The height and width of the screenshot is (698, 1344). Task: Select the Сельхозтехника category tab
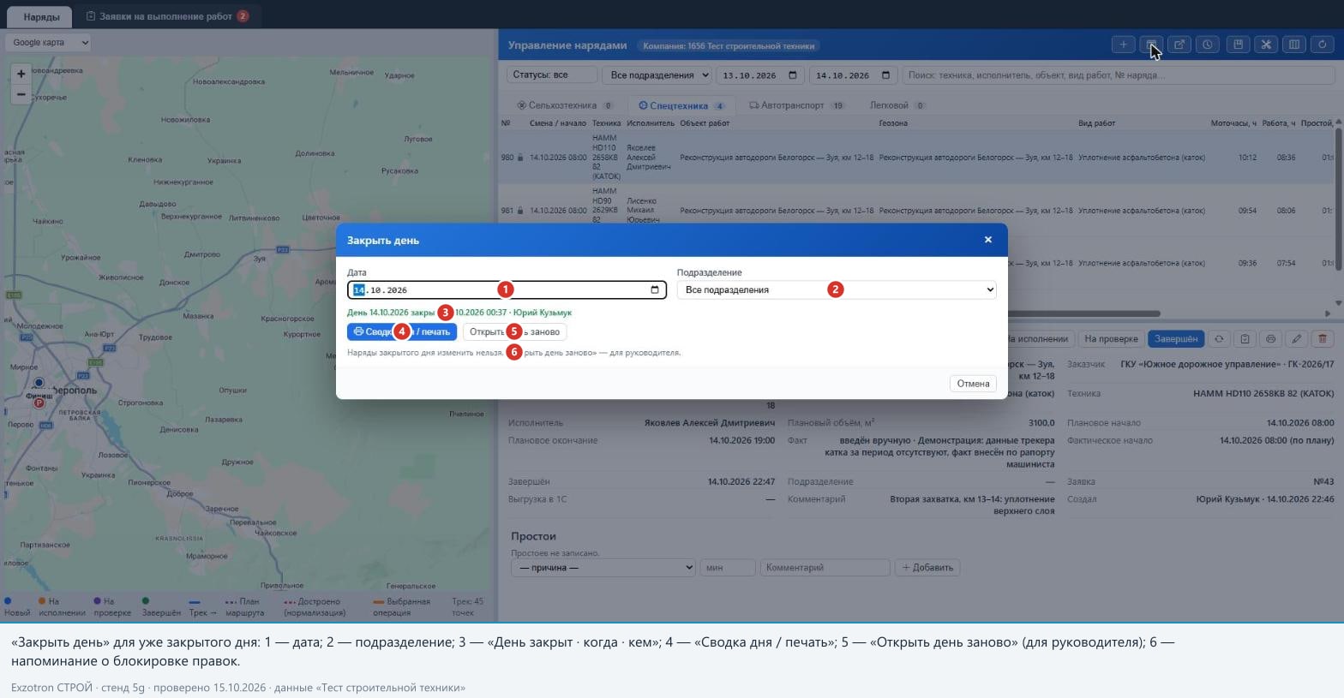(565, 105)
